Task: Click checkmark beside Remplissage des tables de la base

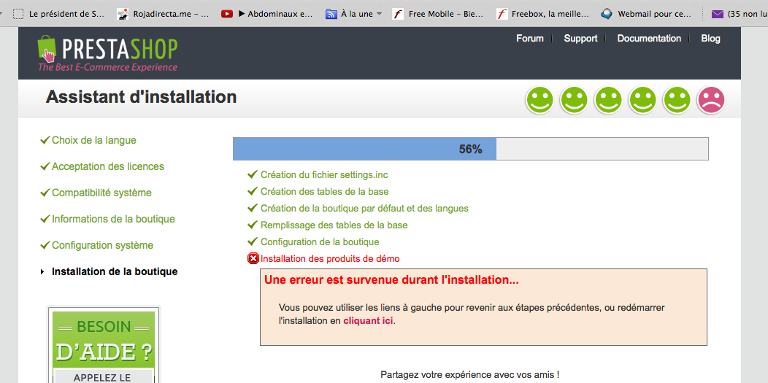Action: point(253,225)
